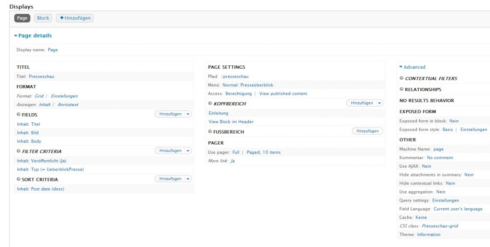Click the /presseschau path link

pos(234,76)
